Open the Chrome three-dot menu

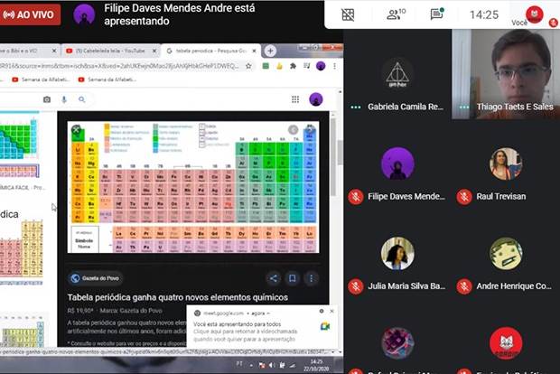click(x=333, y=66)
